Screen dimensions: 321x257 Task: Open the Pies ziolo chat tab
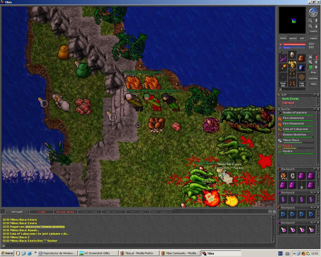(x=137, y=212)
